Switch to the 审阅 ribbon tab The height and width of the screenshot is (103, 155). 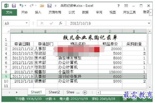pos(99,12)
